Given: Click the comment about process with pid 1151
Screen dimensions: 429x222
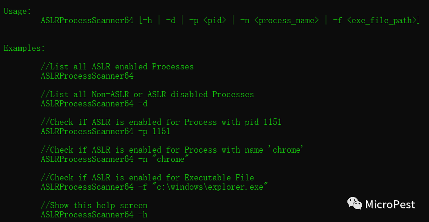Looking at the screenshot, I should (161, 122).
